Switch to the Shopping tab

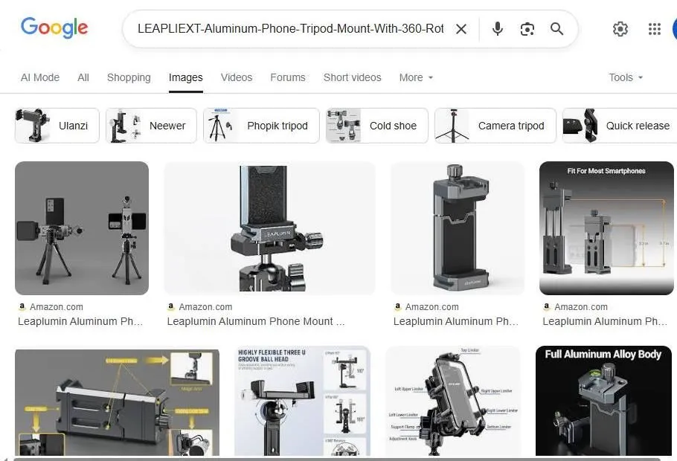pos(128,77)
